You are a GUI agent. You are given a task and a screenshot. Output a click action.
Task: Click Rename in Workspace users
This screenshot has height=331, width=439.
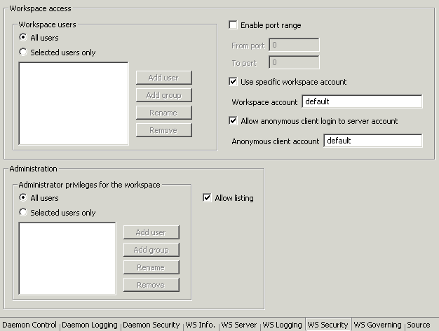(x=164, y=113)
